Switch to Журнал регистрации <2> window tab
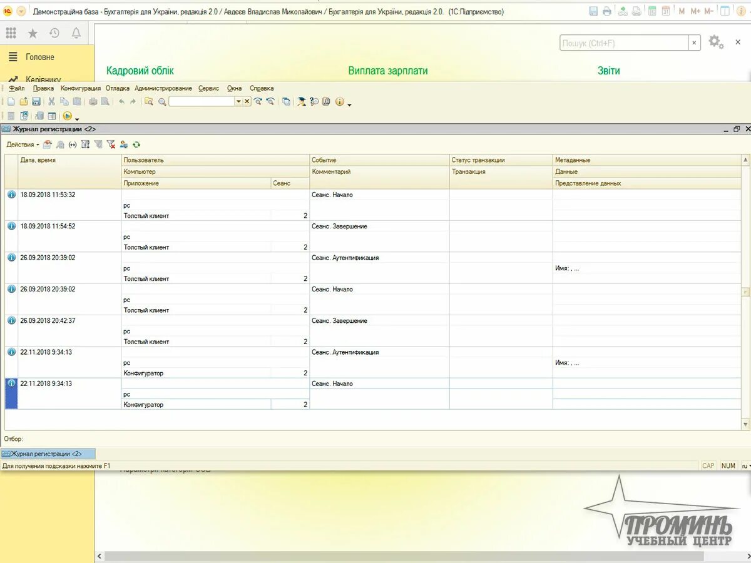This screenshot has width=751, height=563. pyautogui.click(x=48, y=454)
